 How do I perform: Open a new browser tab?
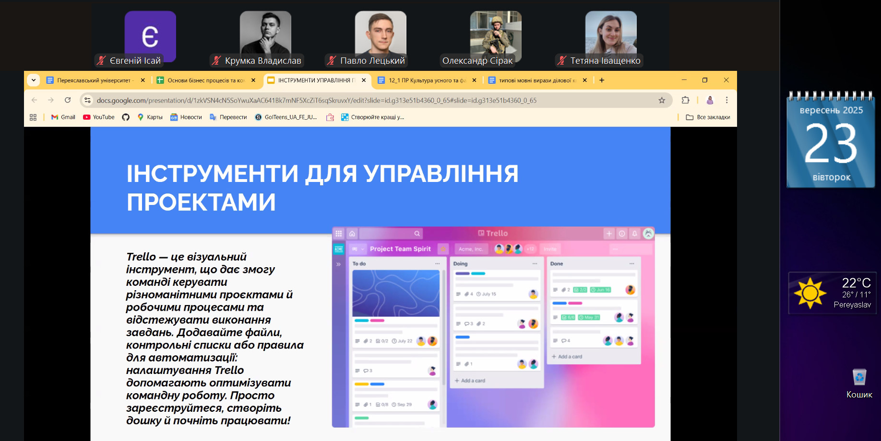click(602, 80)
